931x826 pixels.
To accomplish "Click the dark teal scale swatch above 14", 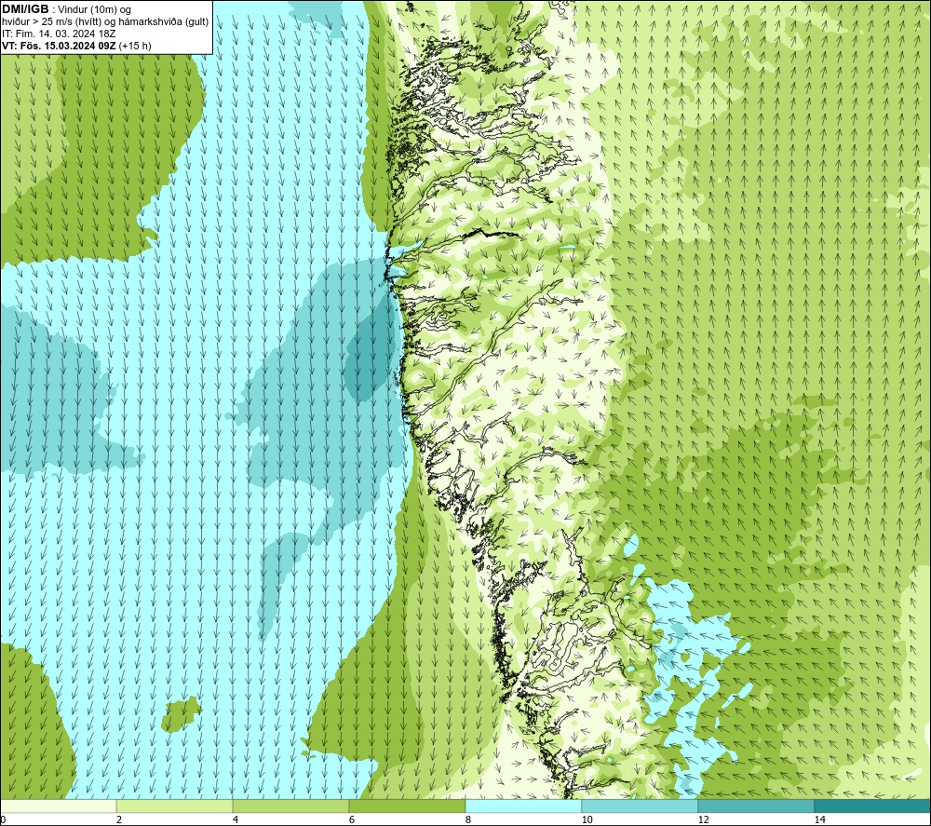I will coord(873,806).
